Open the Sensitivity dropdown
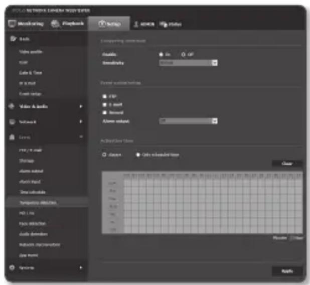 (188, 63)
